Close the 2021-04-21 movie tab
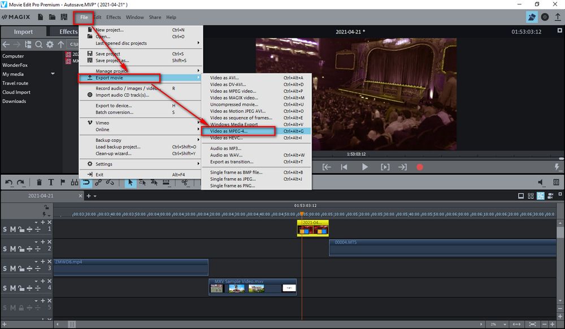 pos(80,196)
